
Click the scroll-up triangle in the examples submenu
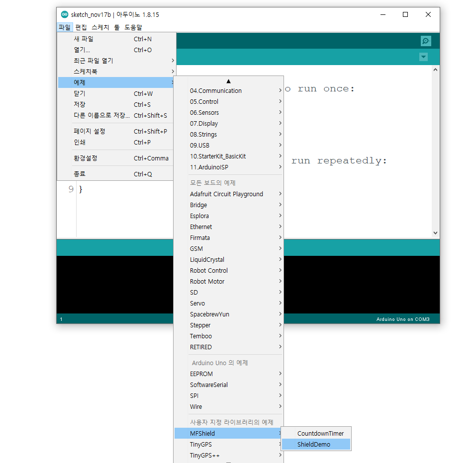click(228, 81)
